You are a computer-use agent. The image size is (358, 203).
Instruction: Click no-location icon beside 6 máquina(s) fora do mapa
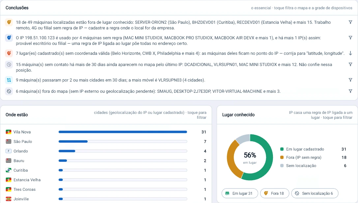(x=9, y=91)
